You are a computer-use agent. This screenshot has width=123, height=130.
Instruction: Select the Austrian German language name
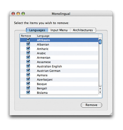[49, 71]
